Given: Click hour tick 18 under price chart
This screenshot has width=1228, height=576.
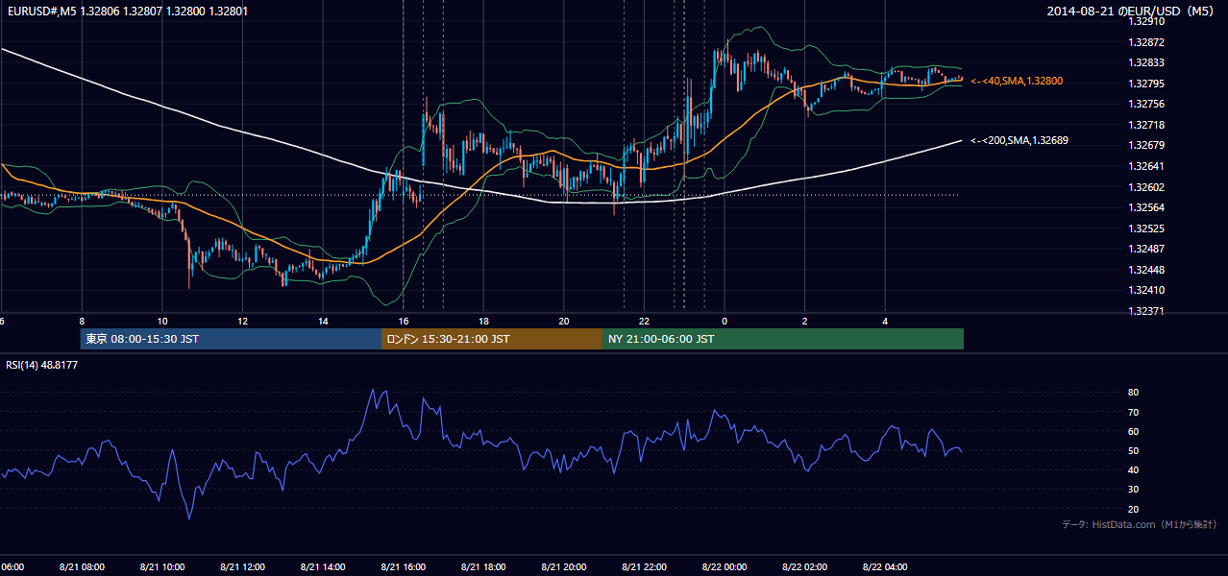Looking at the screenshot, I should (x=483, y=321).
